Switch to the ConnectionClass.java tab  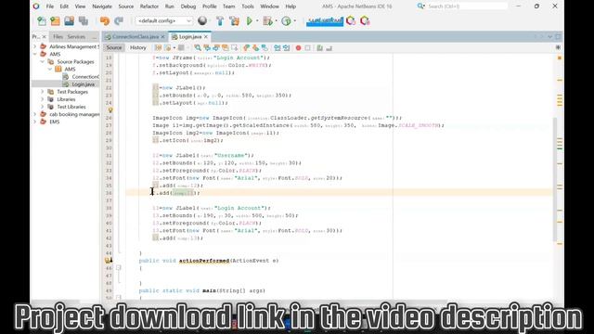(136, 37)
